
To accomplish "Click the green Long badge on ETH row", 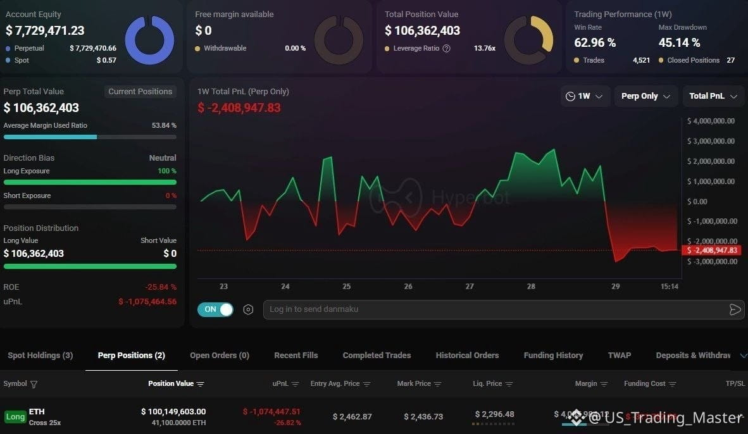I will click(x=15, y=417).
